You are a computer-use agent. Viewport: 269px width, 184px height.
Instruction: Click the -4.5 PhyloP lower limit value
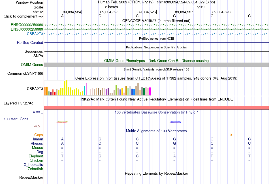(x=37, y=126)
